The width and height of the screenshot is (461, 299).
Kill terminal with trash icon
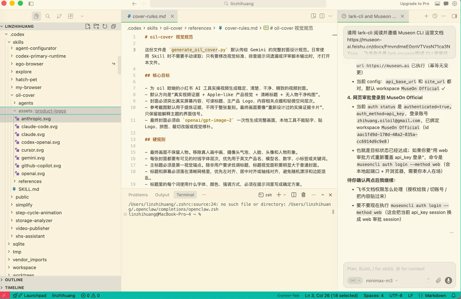tap(303, 195)
